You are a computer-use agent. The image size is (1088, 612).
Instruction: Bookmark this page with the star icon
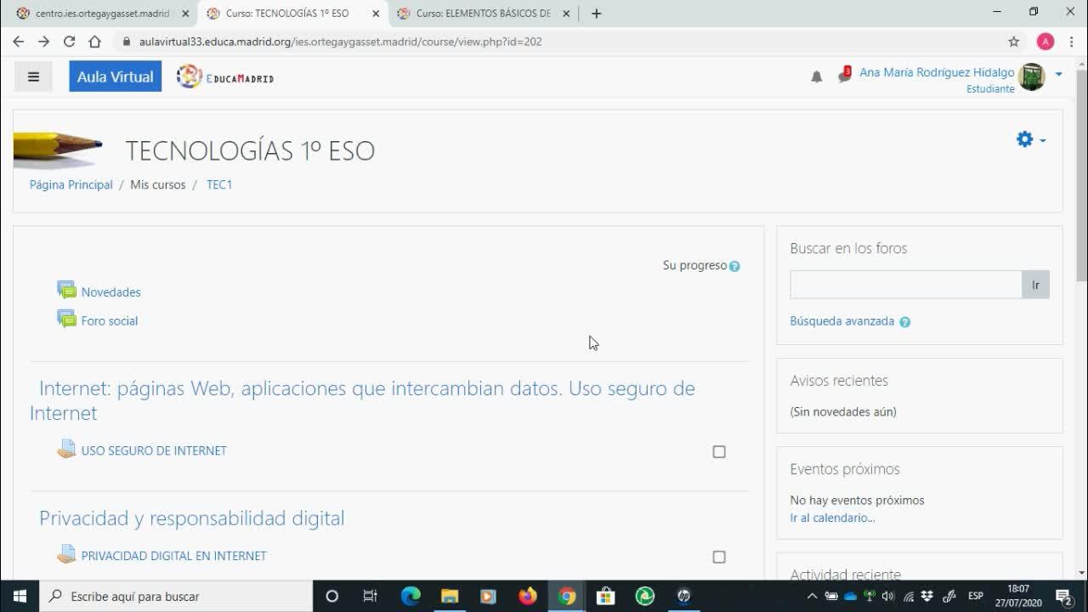pyautogui.click(x=1013, y=42)
